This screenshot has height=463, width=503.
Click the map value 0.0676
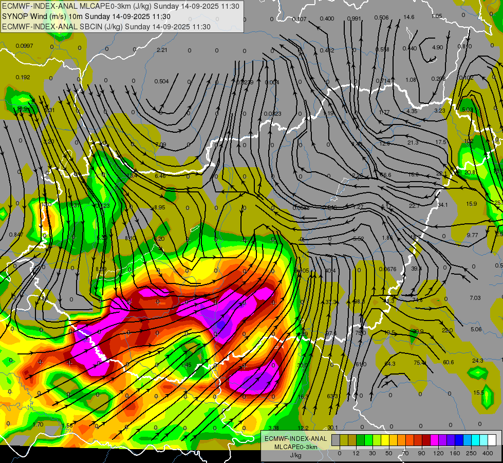387,269
